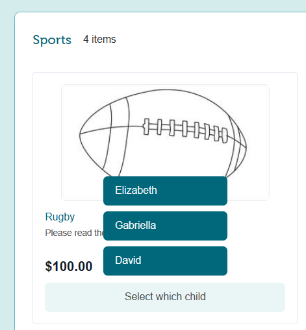Click the laces on the rugby ball picture

185,130
